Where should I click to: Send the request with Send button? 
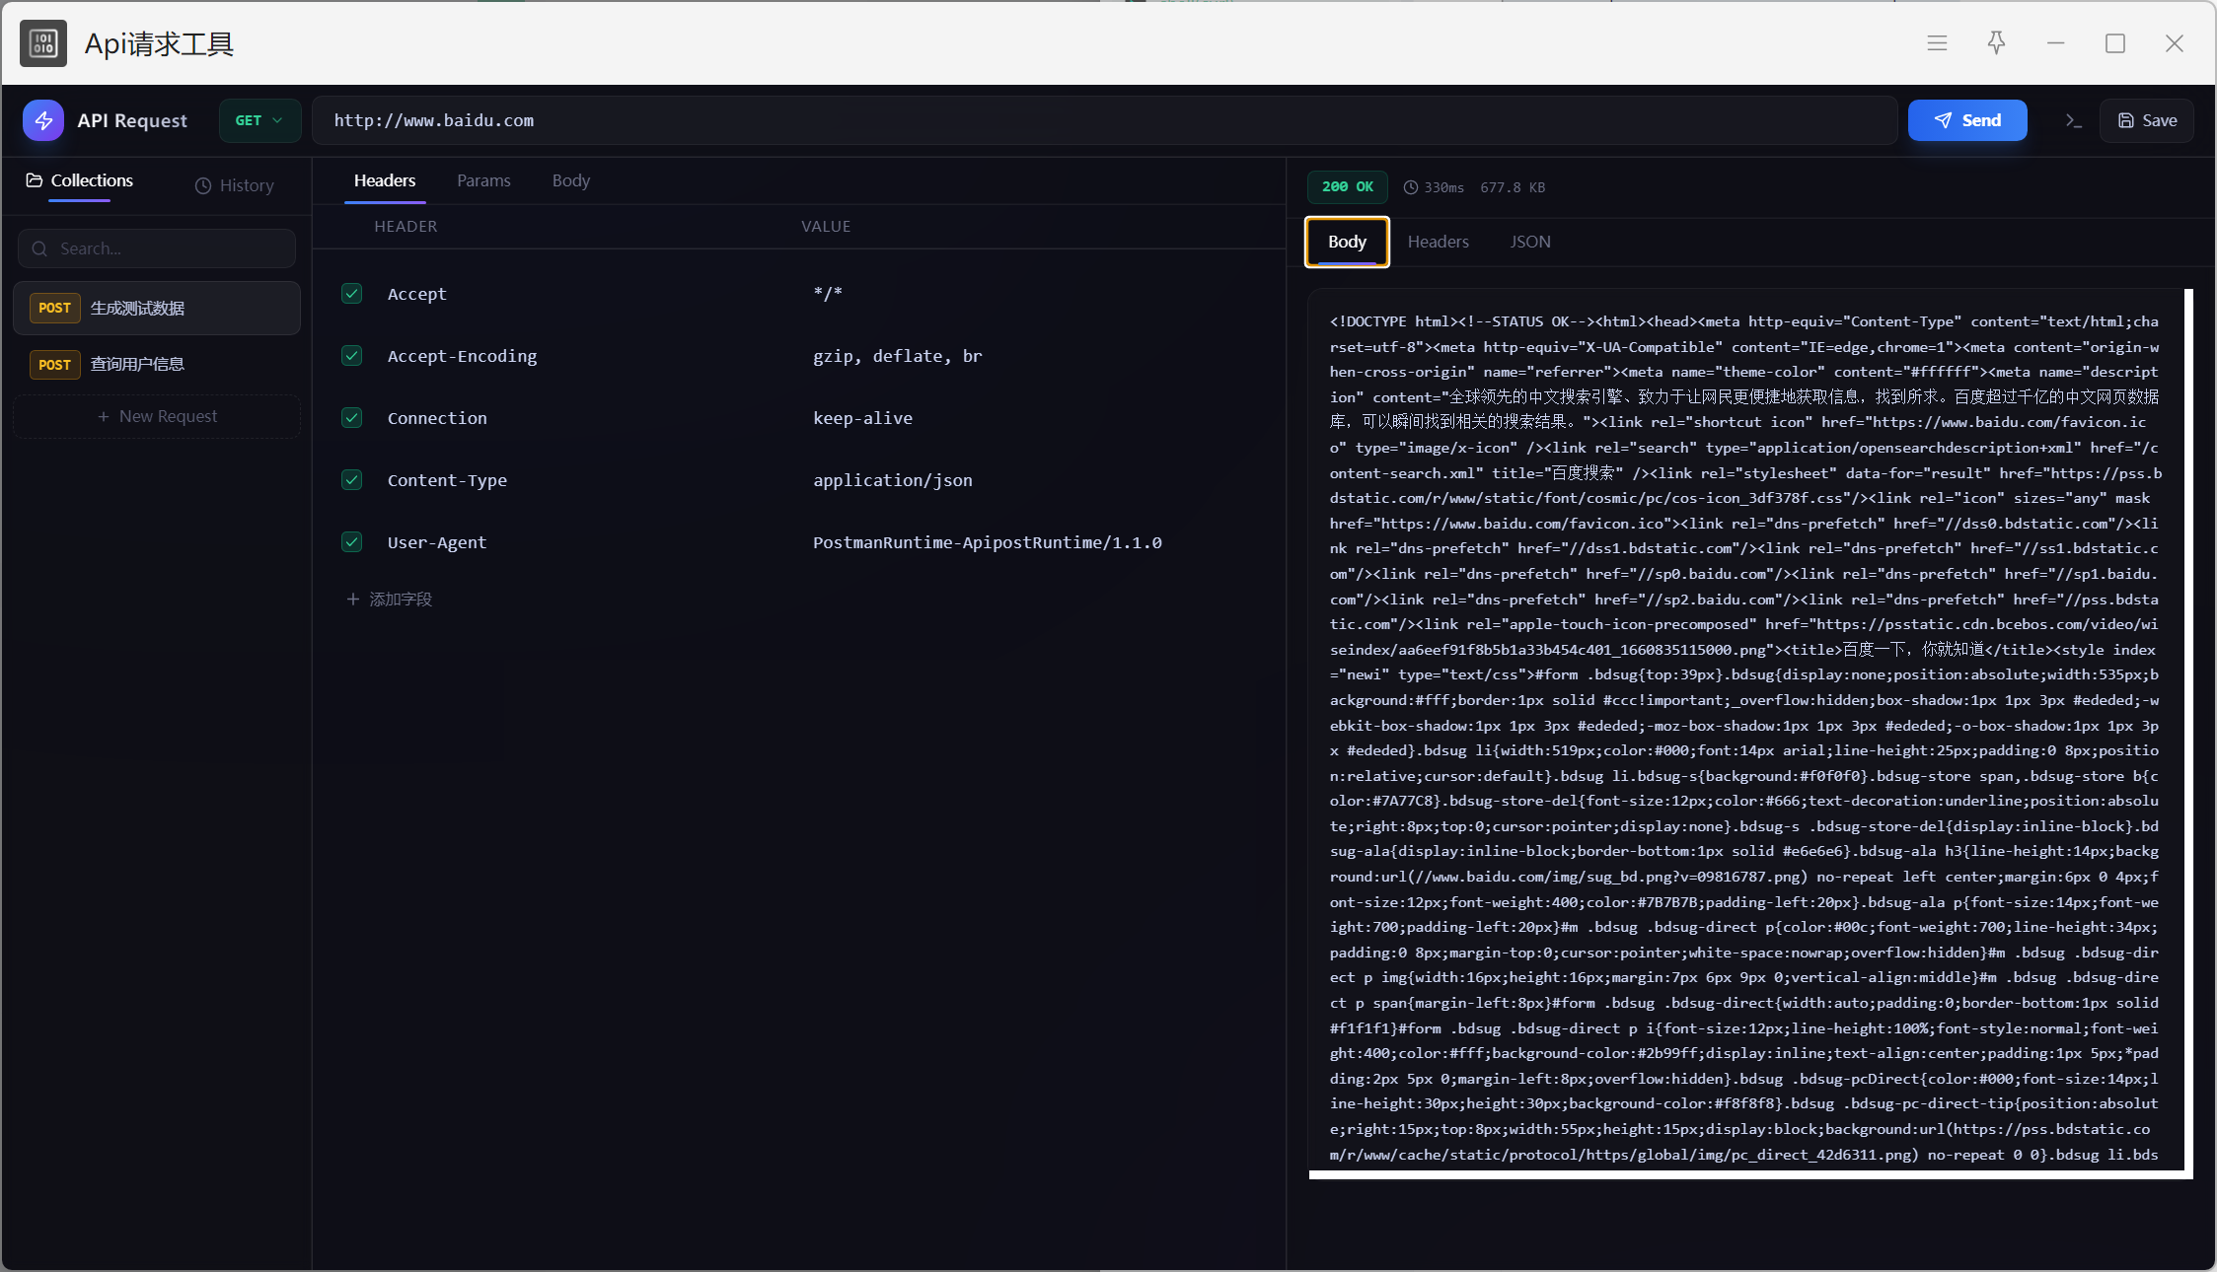click(1967, 120)
